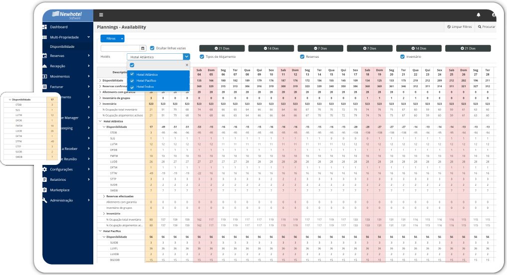Image resolution: width=507 pixels, height=275 pixels.
Task: Expand Reservas efectuadas under Hotel Atlântico
Action: [104, 197]
